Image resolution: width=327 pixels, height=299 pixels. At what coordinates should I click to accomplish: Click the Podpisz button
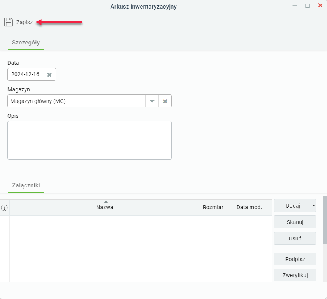pyautogui.click(x=295, y=259)
